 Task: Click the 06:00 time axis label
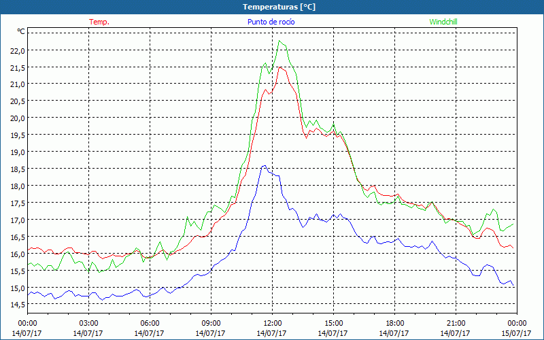(x=150, y=324)
